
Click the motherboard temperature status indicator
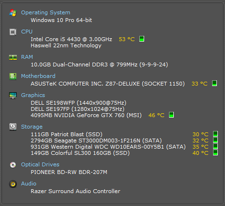214,83
